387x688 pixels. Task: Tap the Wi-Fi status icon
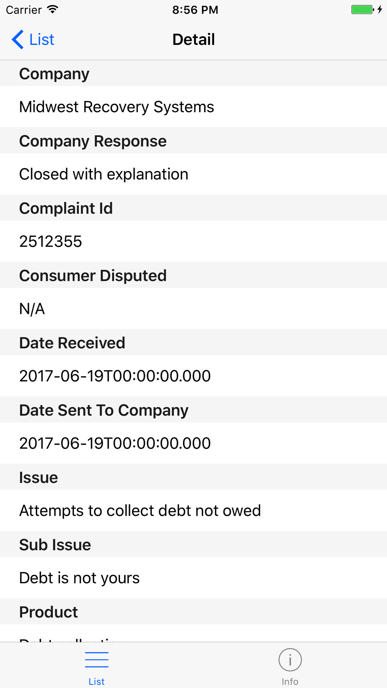pyautogui.click(x=53, y=9)
